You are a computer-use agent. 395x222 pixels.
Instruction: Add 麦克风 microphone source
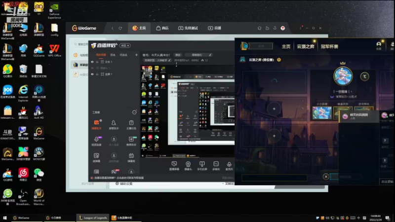pos(229,166)
